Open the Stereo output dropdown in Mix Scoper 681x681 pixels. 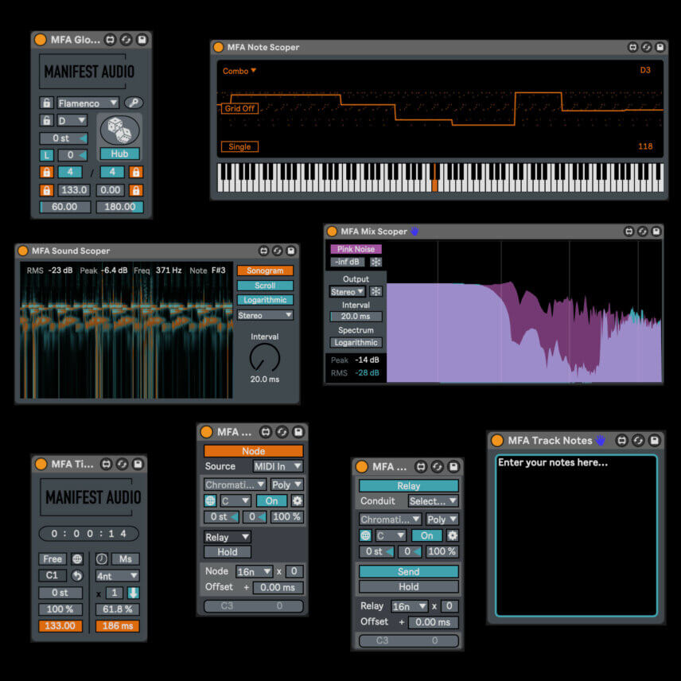[x=348, y=291]
